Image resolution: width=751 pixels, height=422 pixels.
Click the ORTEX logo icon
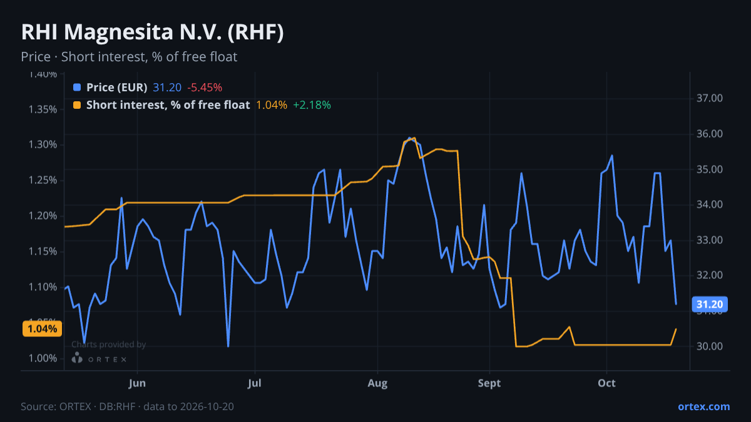pos(77,358)
